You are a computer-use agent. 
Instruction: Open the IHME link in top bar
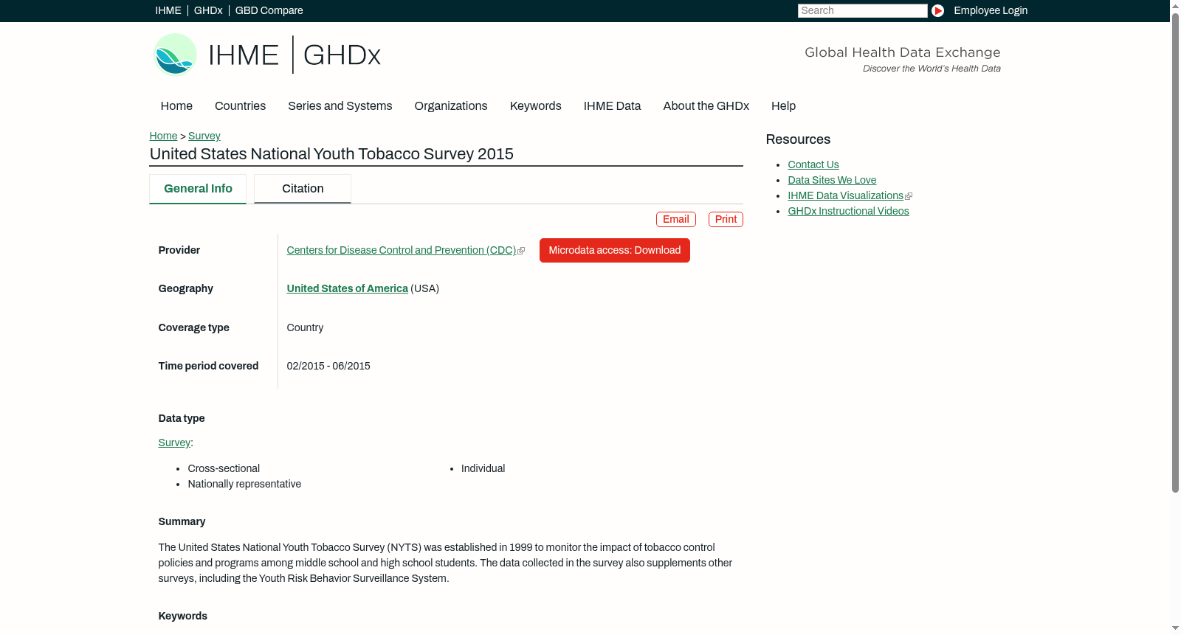[168, 10]
